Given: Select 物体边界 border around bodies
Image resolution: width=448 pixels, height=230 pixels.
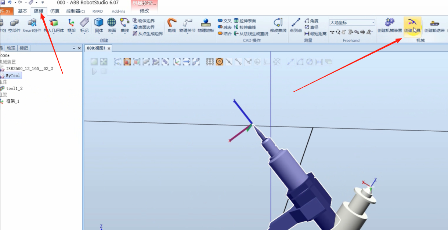Looking at the screenshot, I should (144, 21).
